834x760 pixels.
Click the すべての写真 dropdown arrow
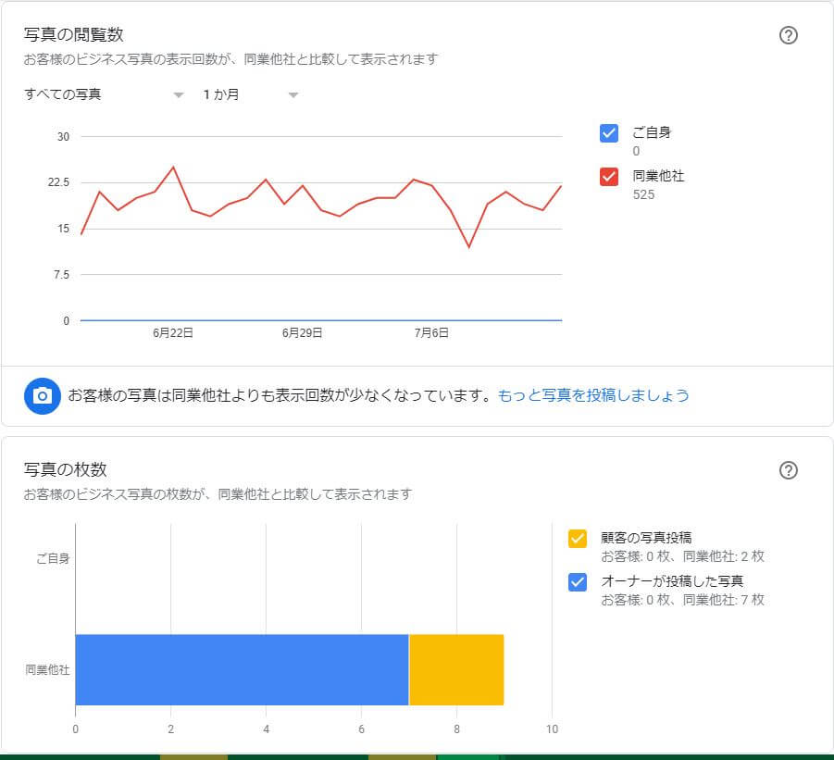[178, 94]
